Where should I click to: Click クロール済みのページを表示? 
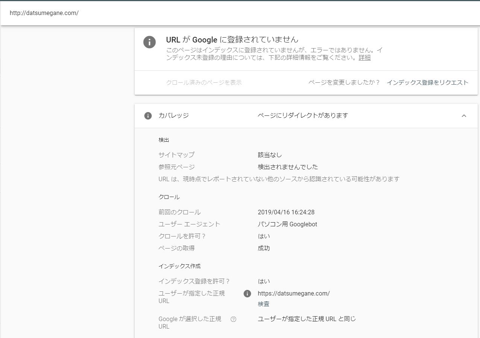coord(204,82)
